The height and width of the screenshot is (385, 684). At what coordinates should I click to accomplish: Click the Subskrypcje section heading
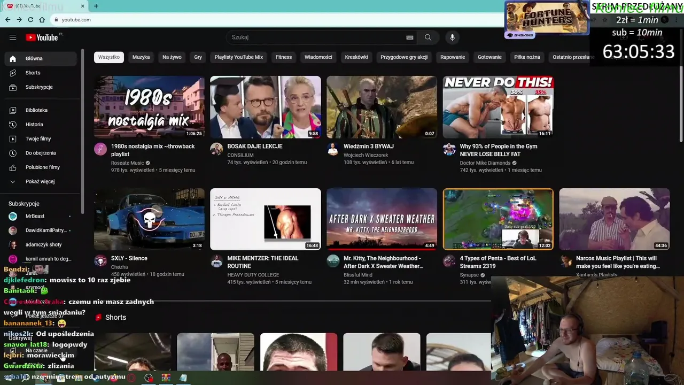(24, 204)
